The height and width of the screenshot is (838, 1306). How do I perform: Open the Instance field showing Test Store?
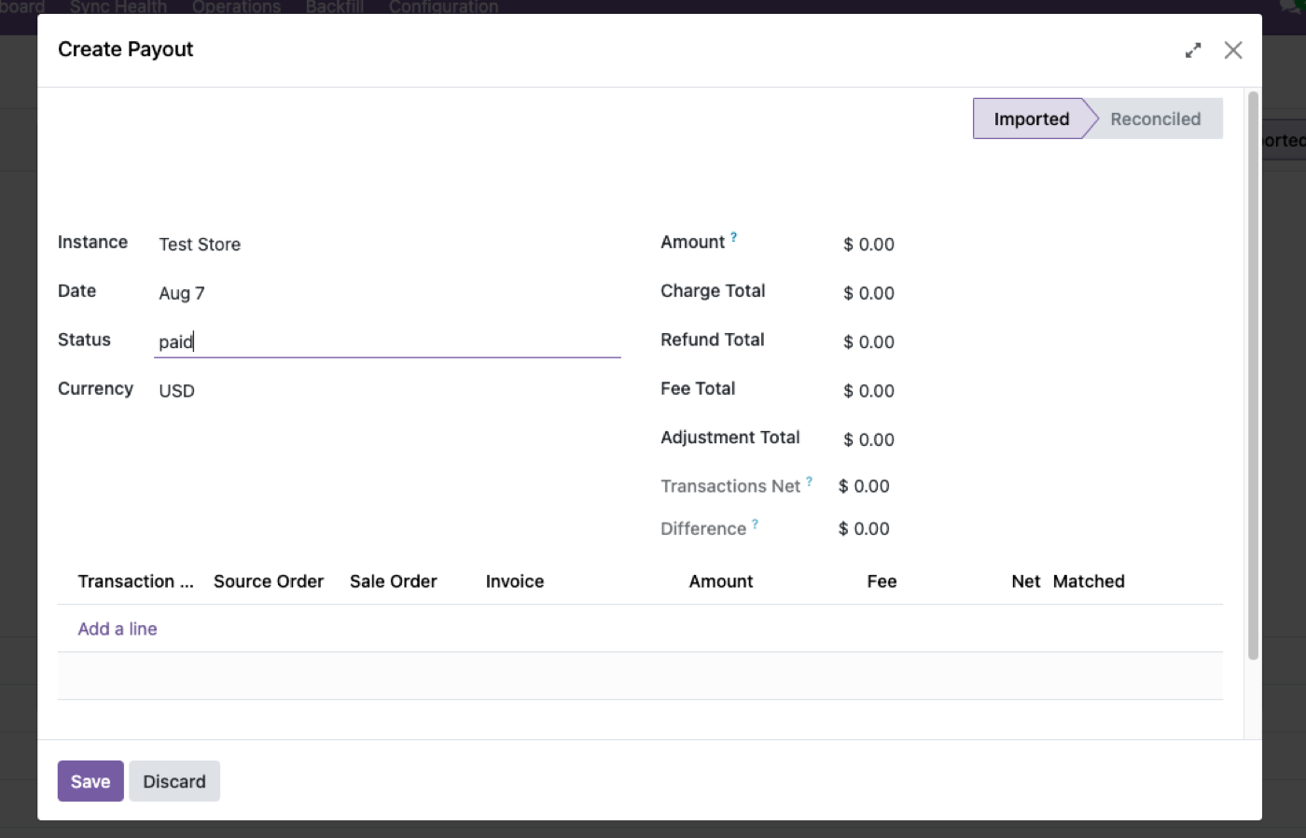387,244
